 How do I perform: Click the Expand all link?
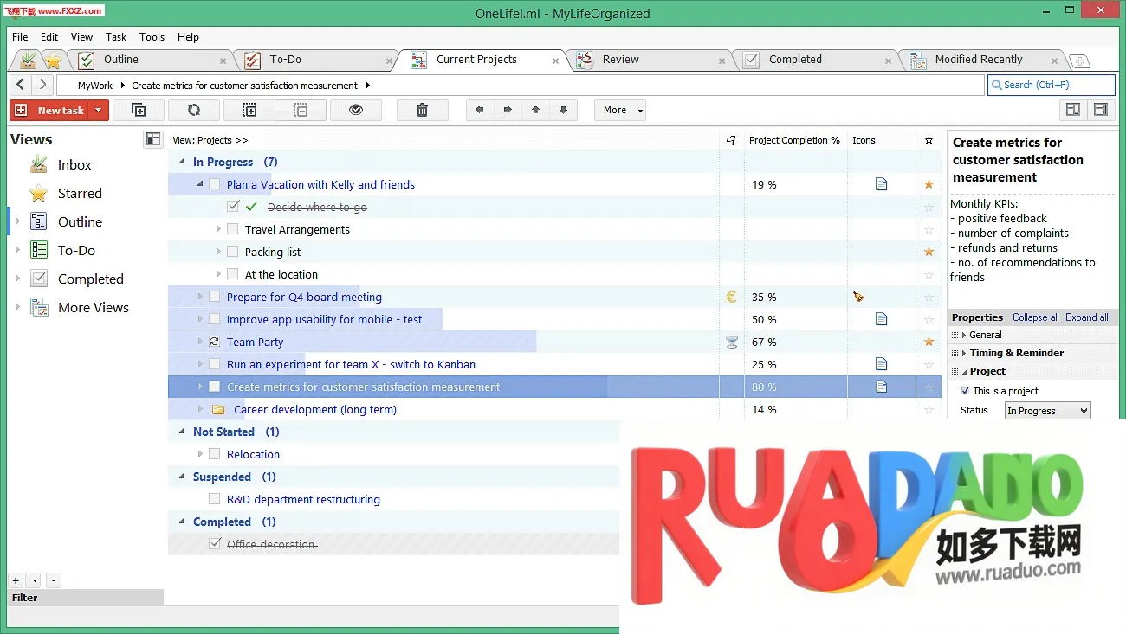(1086, 317)
